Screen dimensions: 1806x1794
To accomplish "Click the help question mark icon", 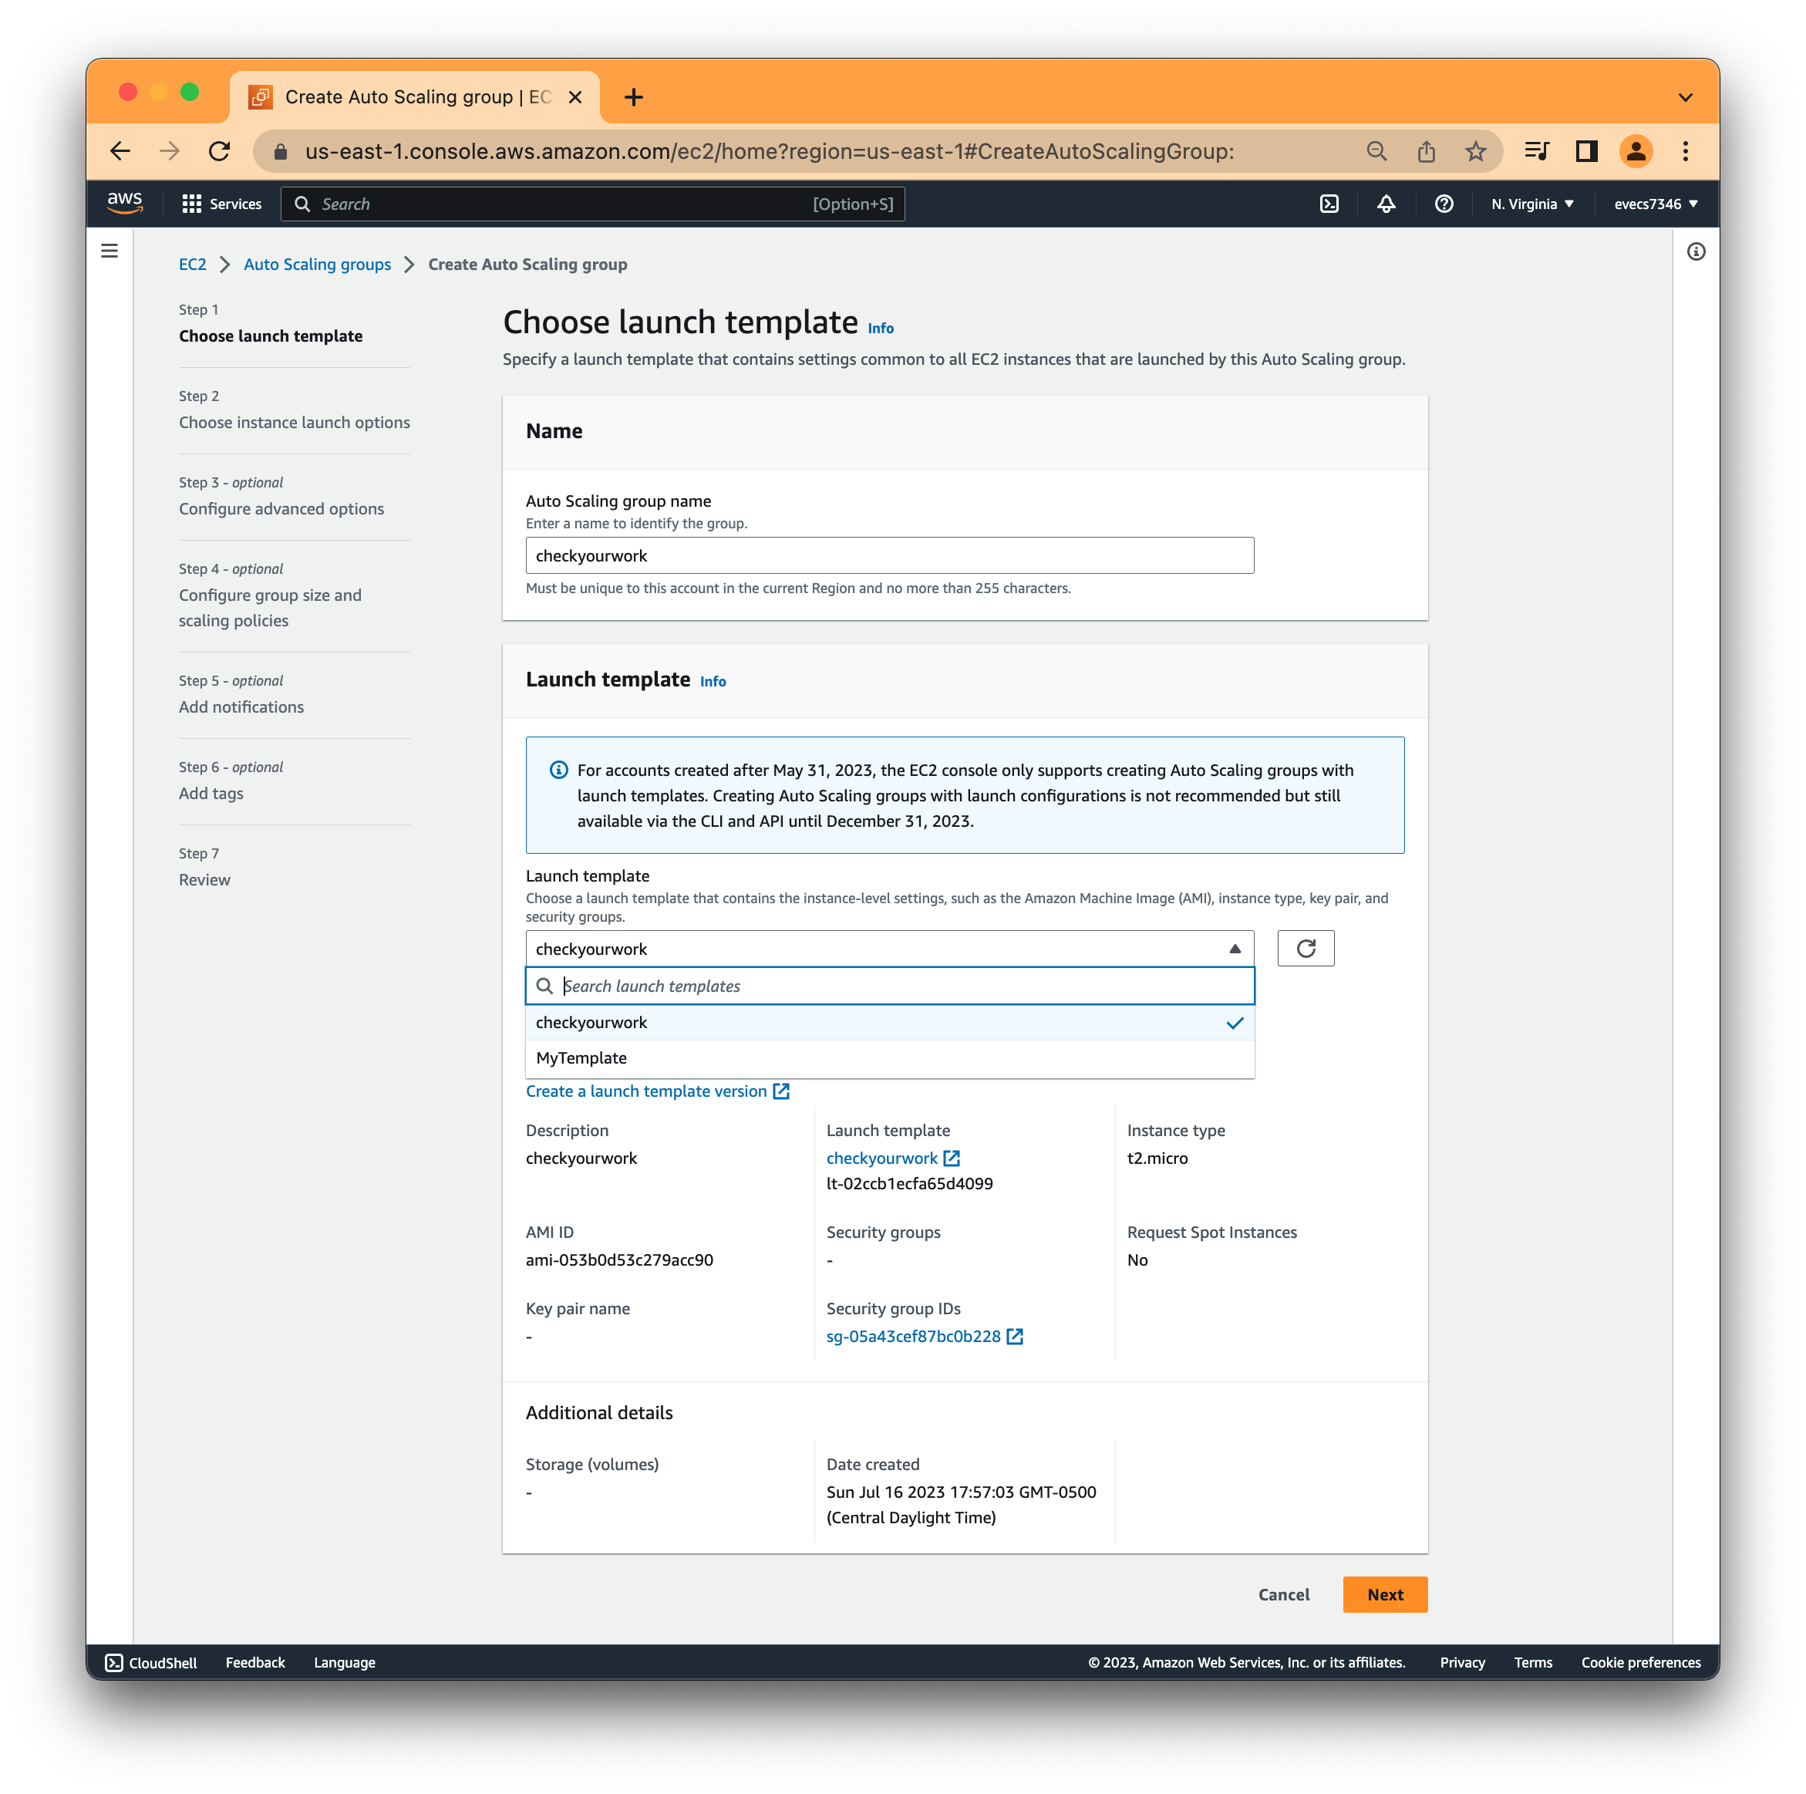I will 1443,204.
